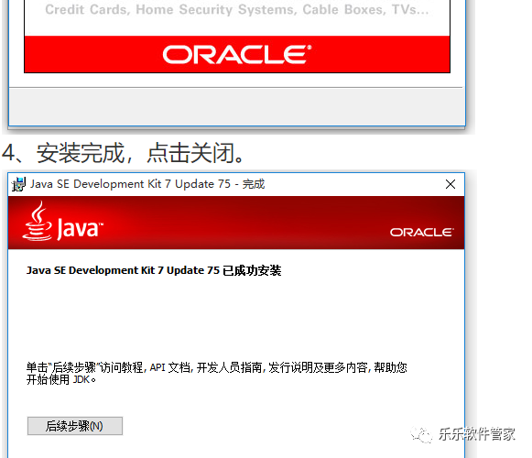Viewport: 532px width, 458px height.
Task: Click the small ORACLE logo in Java header
Action: pos(422,233)
